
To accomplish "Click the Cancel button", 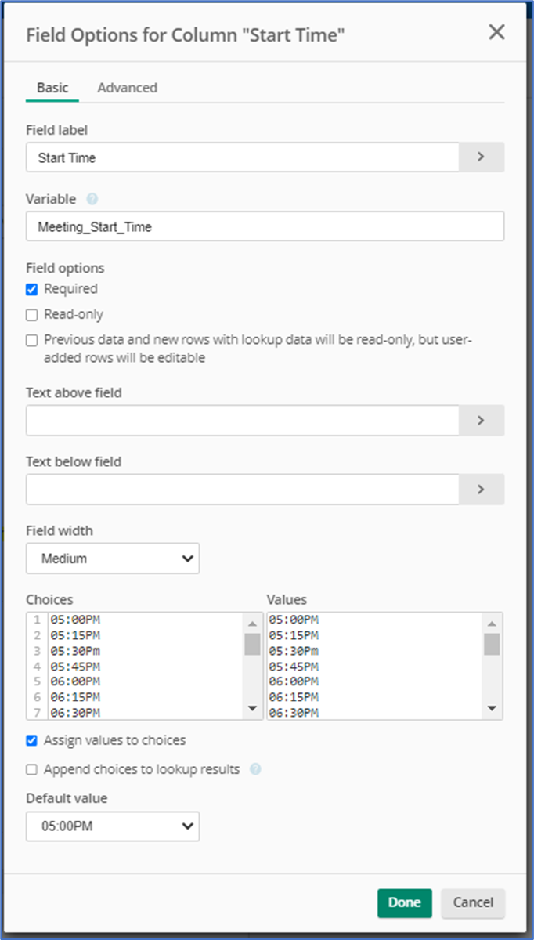I will 473,902.
